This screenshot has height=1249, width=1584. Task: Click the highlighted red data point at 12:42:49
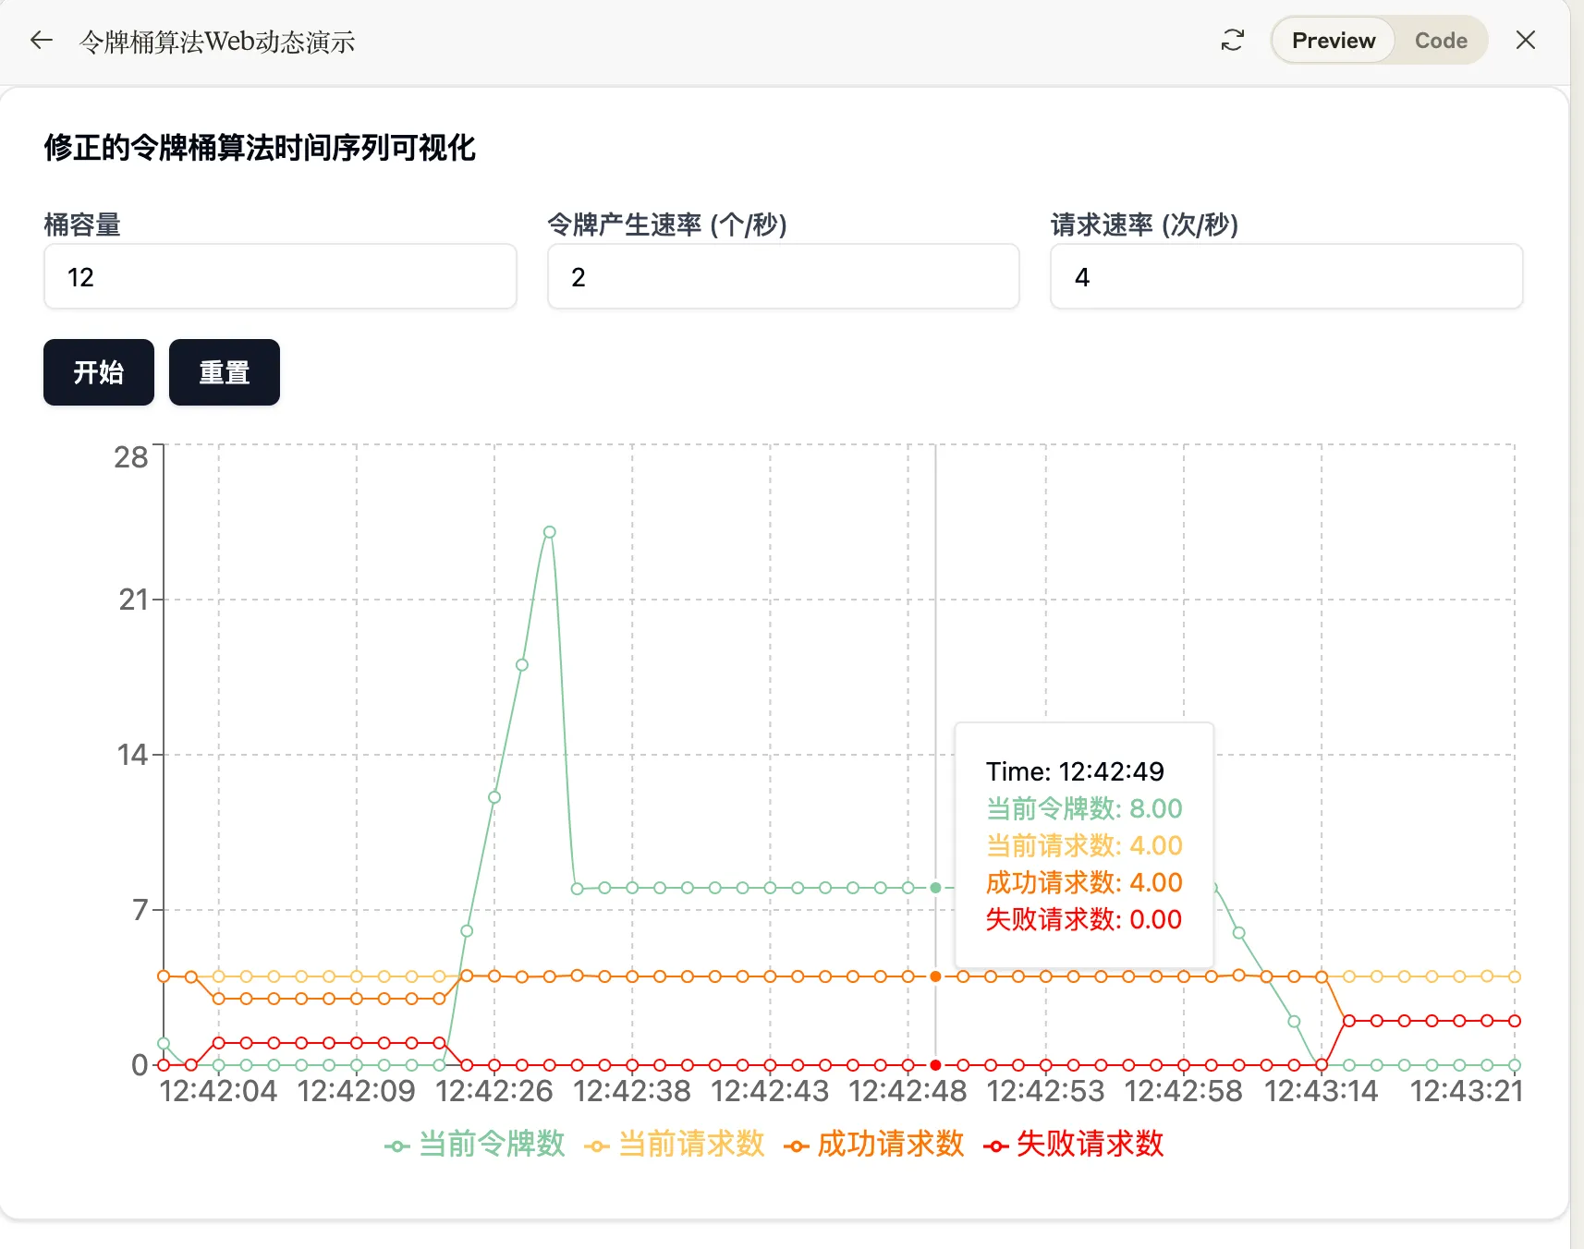(x=935, y=1065)
